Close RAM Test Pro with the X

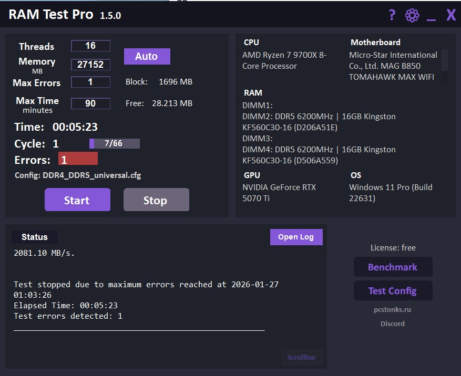click(451, 15)
